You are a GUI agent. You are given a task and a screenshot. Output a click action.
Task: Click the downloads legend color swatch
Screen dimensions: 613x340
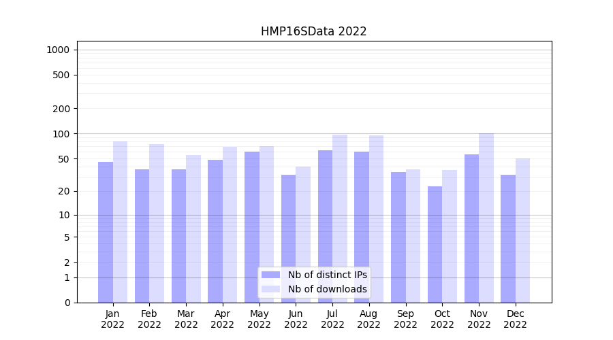pyautogui.click(x=270, y=289)
